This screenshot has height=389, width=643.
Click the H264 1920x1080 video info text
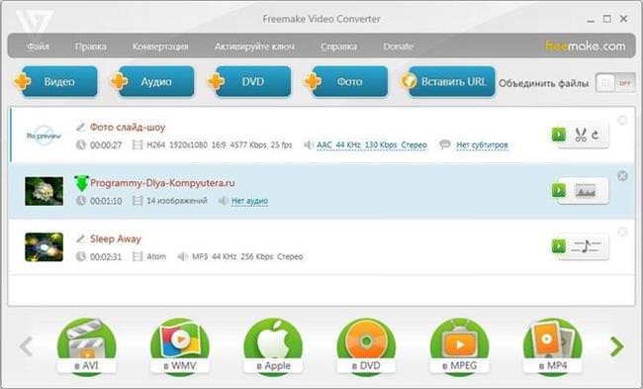220,145
